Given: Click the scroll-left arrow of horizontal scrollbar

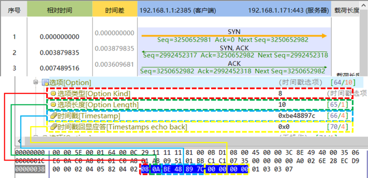Looking at the screenshot, I should pos(20,141).
